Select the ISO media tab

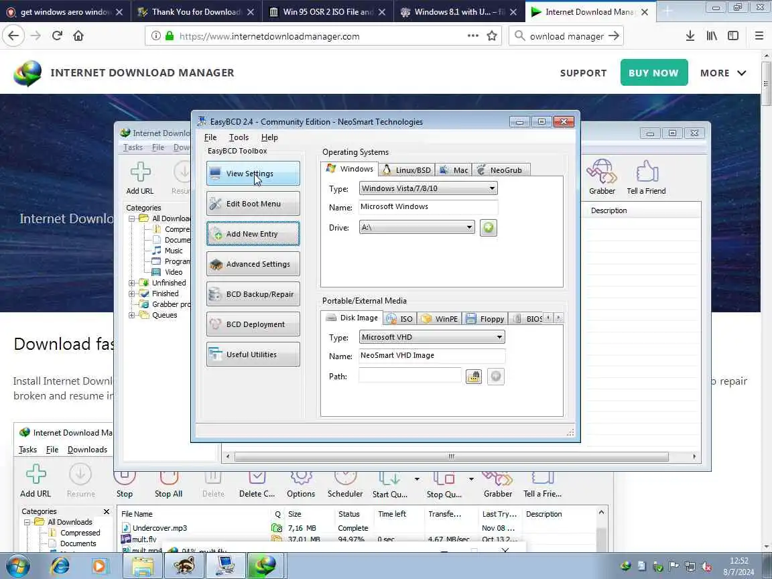pos(400,318)
